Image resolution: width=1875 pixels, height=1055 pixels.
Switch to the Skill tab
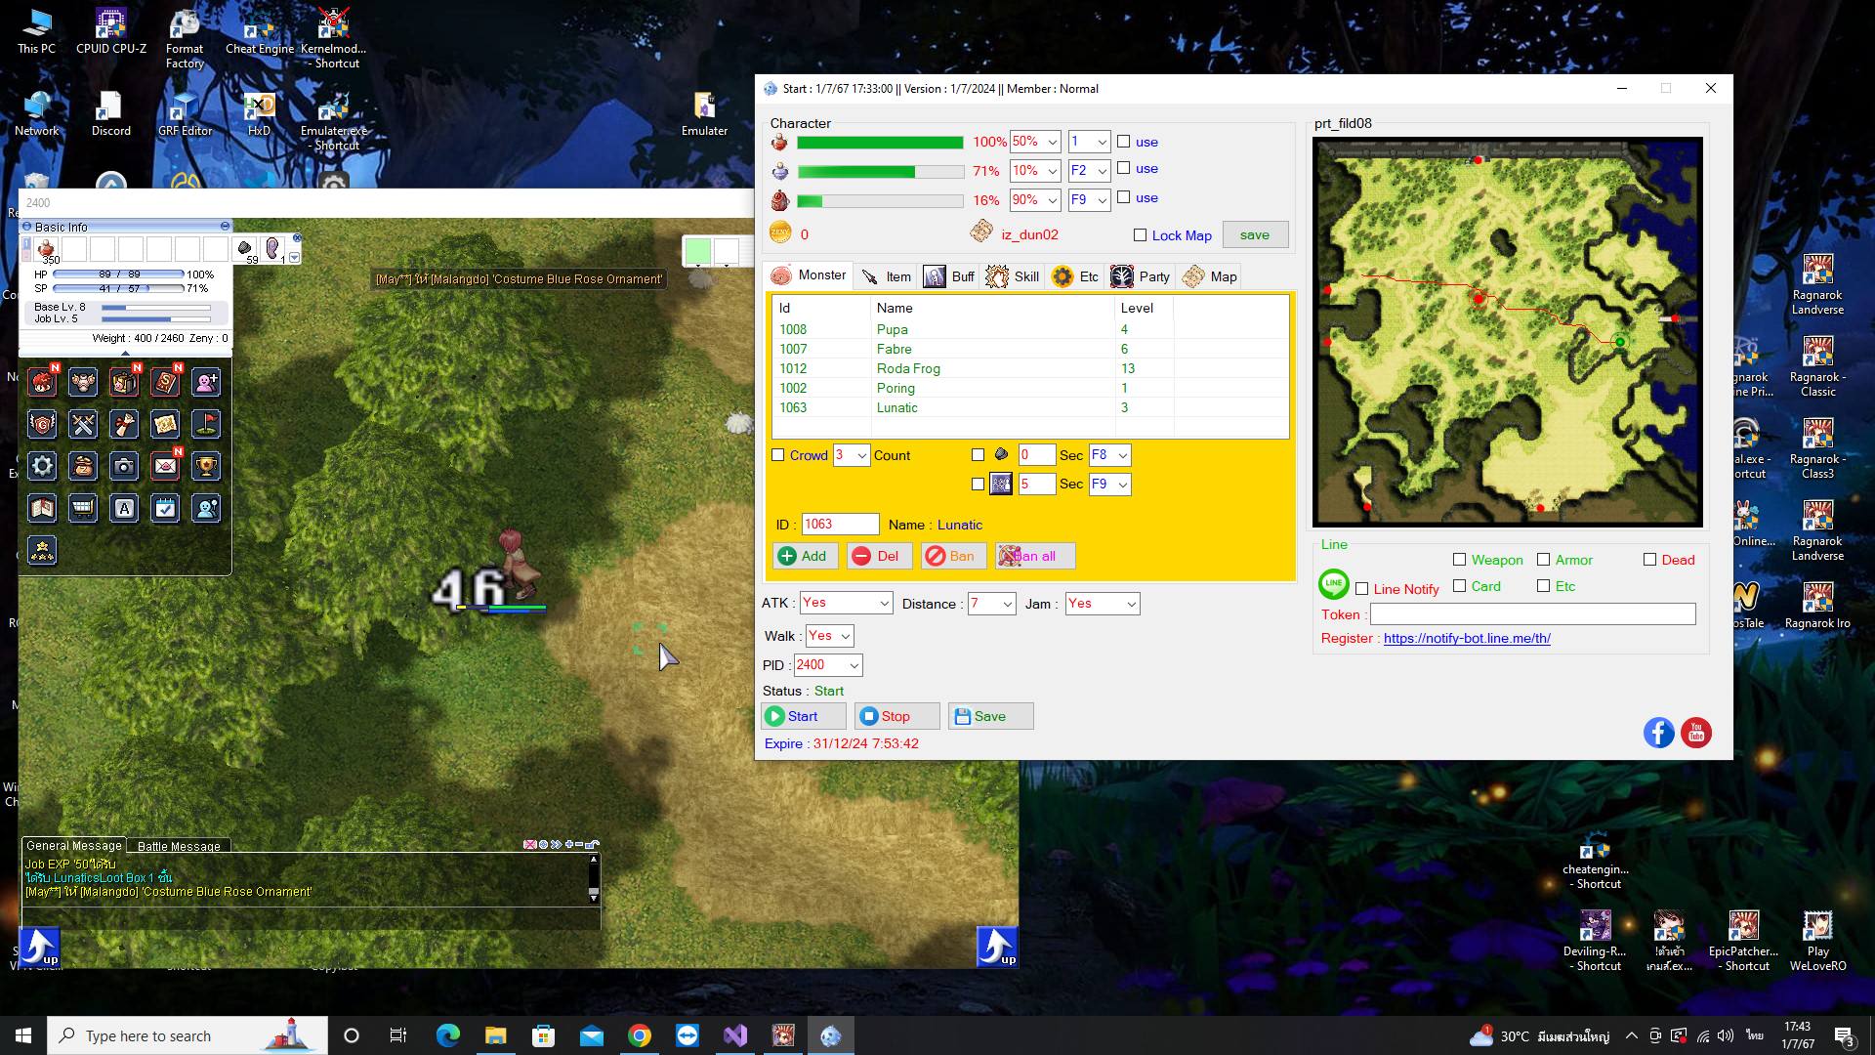[x=1013, y=276]
